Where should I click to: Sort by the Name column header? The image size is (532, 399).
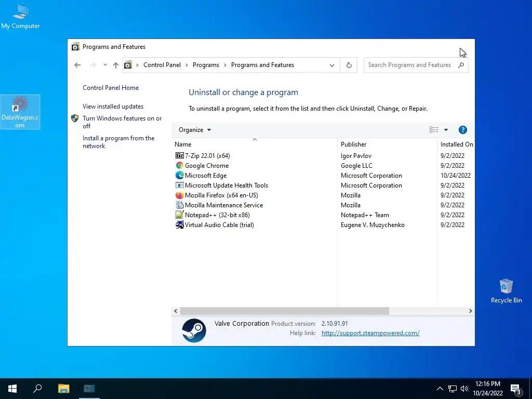click(255, 144)
